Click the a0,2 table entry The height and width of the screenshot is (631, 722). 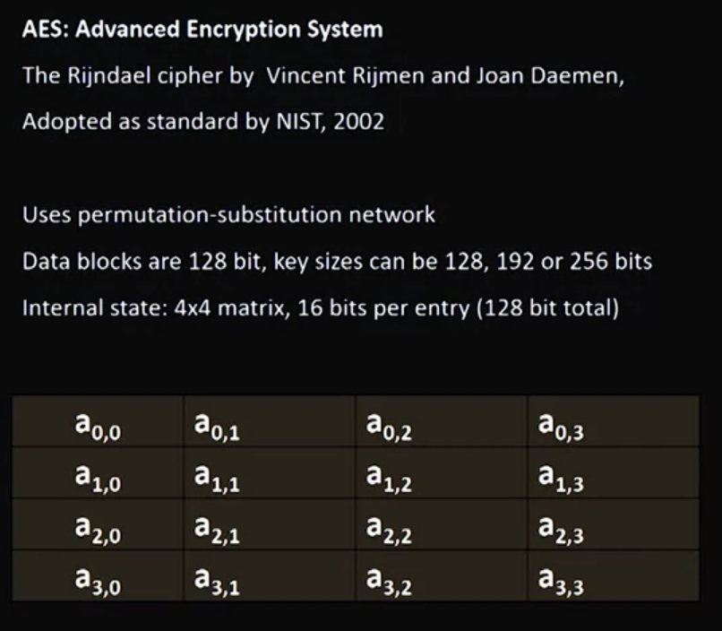click(389, 425)
